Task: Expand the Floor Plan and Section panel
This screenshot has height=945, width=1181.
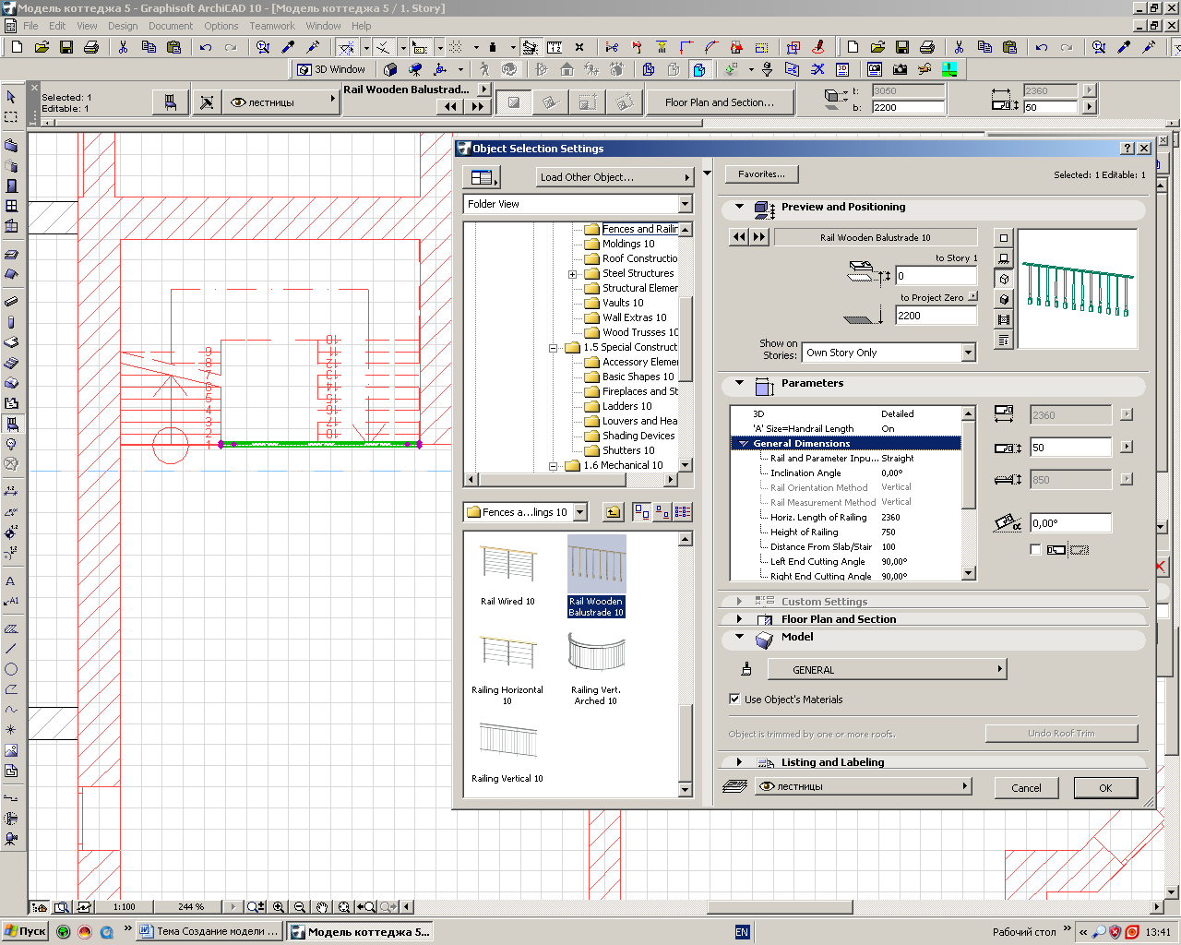Action: pyautogui.click(x=739, y=619)
